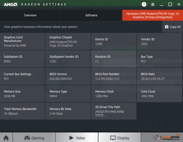Screen dimensions: 183x142
Task: Select the Graphics Card Manufacturer tile
Action: point(22,41)
